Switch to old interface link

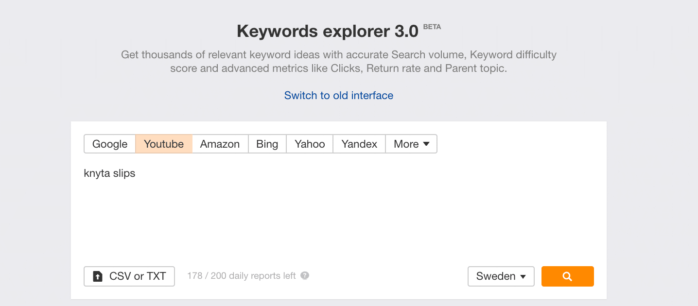click(339, 95)
